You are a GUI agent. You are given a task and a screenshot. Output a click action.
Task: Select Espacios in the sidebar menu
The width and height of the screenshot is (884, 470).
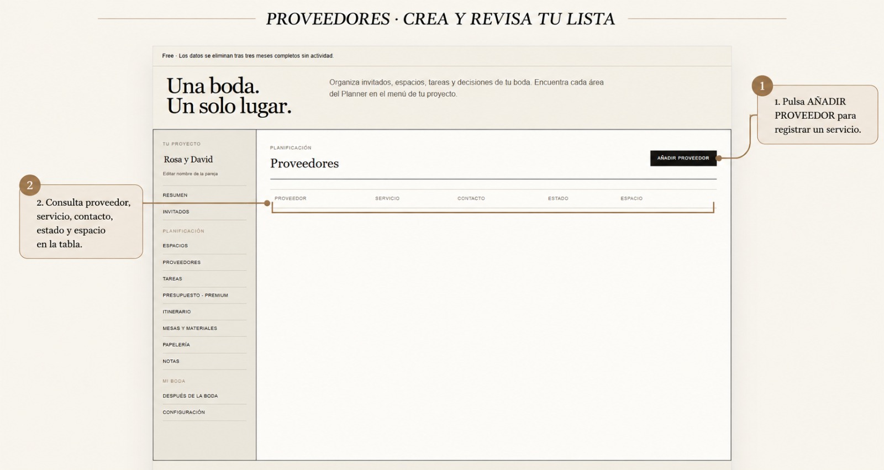tap(175, 246)
